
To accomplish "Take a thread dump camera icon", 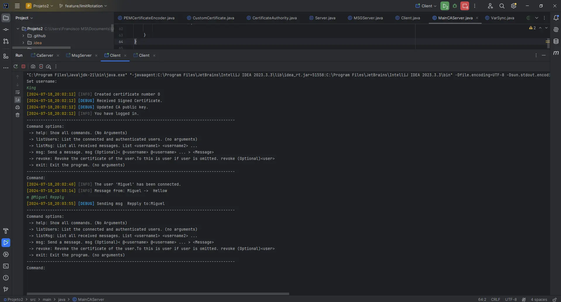I will coord(33,67).
